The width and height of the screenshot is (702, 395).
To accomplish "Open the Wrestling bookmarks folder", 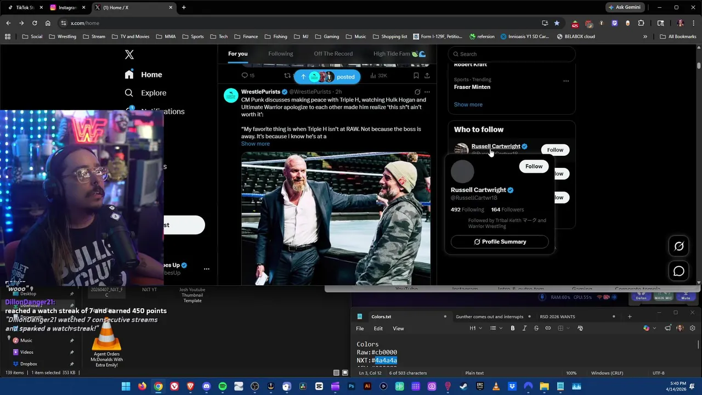I will click(63, 36).
